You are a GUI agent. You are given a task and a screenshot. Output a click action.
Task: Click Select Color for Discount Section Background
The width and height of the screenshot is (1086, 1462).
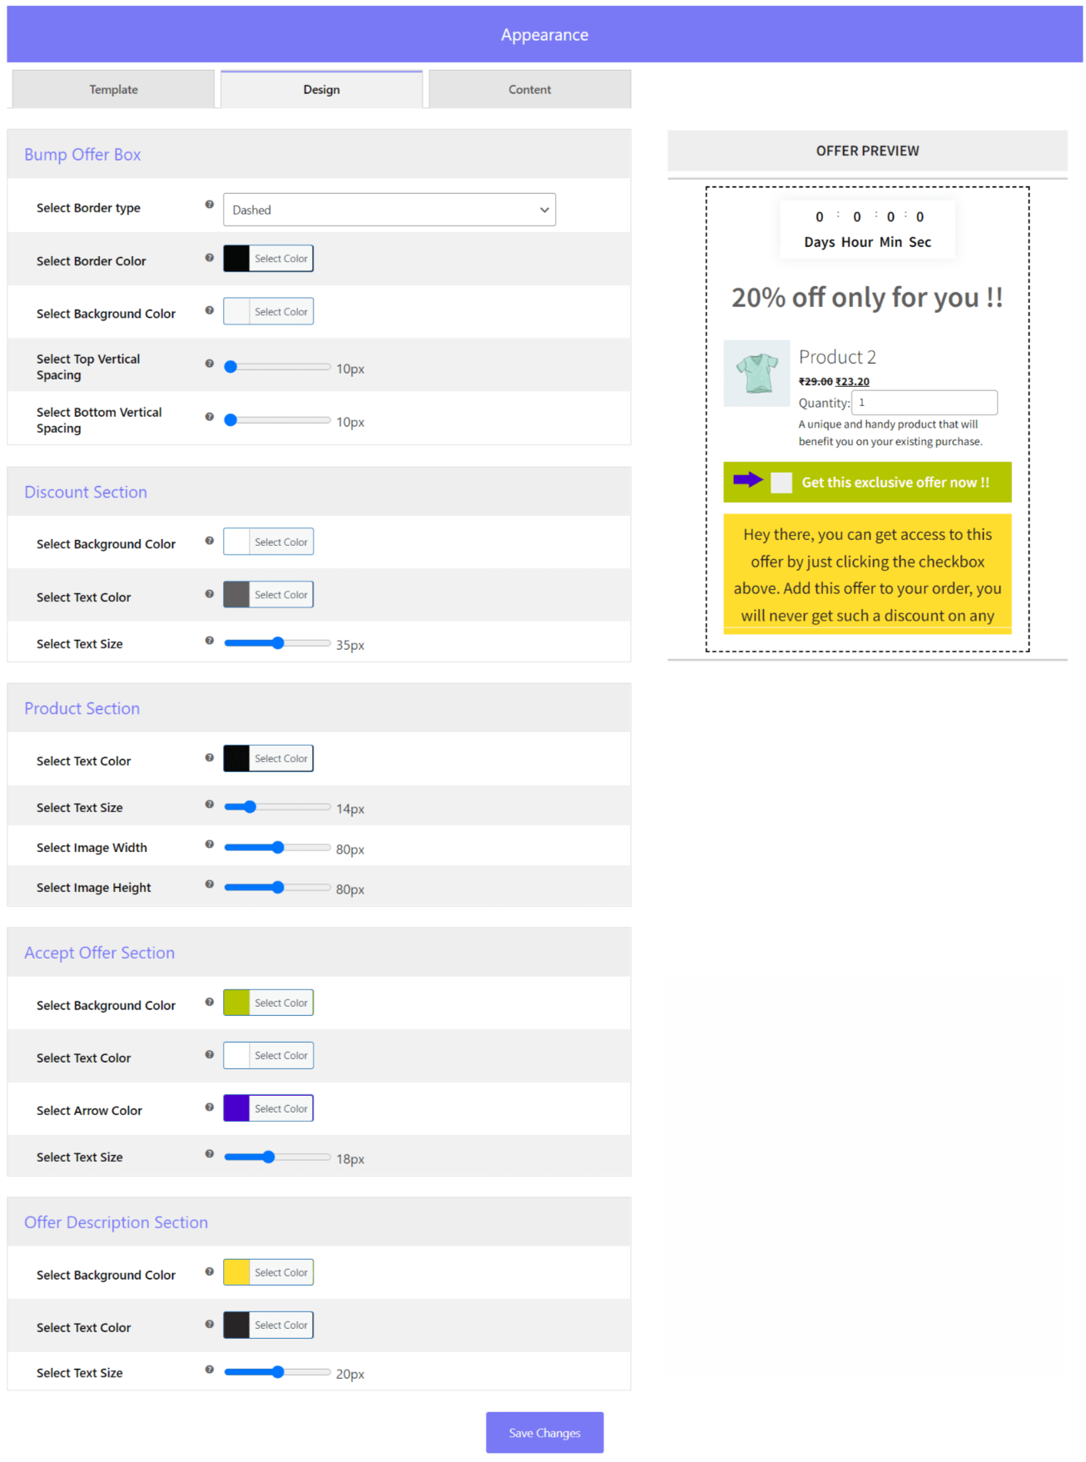click(x=281, y=543)
